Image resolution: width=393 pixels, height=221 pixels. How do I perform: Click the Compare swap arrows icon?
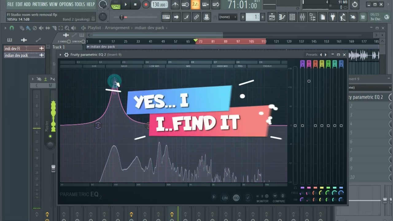282,196
